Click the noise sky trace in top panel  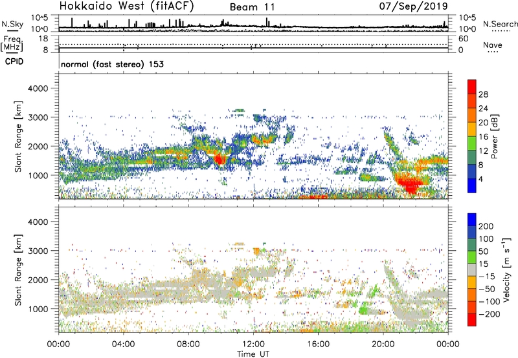[253, 26]
